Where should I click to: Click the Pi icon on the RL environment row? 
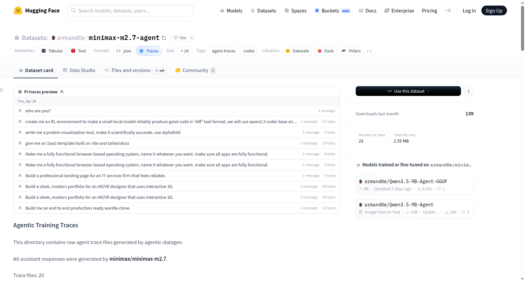[x=20, y=122]
